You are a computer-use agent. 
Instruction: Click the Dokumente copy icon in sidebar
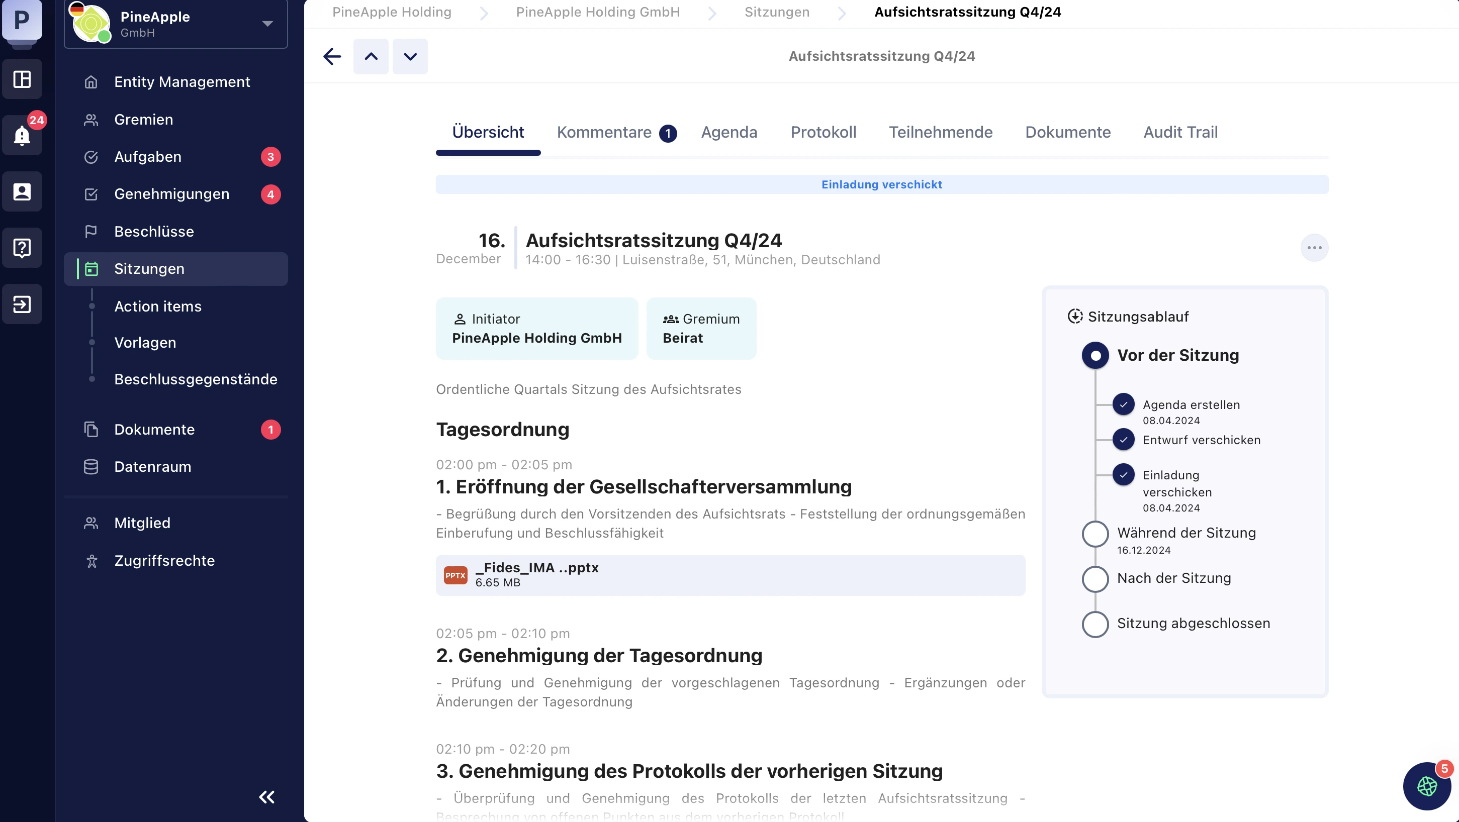(x=90, y=429)
